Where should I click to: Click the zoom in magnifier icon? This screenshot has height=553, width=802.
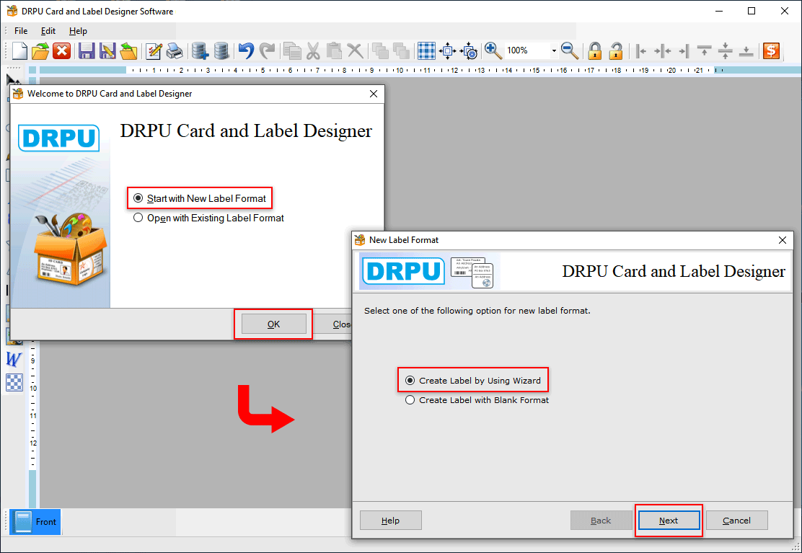click(x=493, y=50)
